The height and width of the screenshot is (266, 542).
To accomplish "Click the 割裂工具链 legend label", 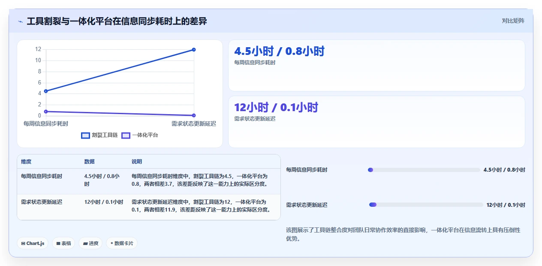I will [105, 135].
